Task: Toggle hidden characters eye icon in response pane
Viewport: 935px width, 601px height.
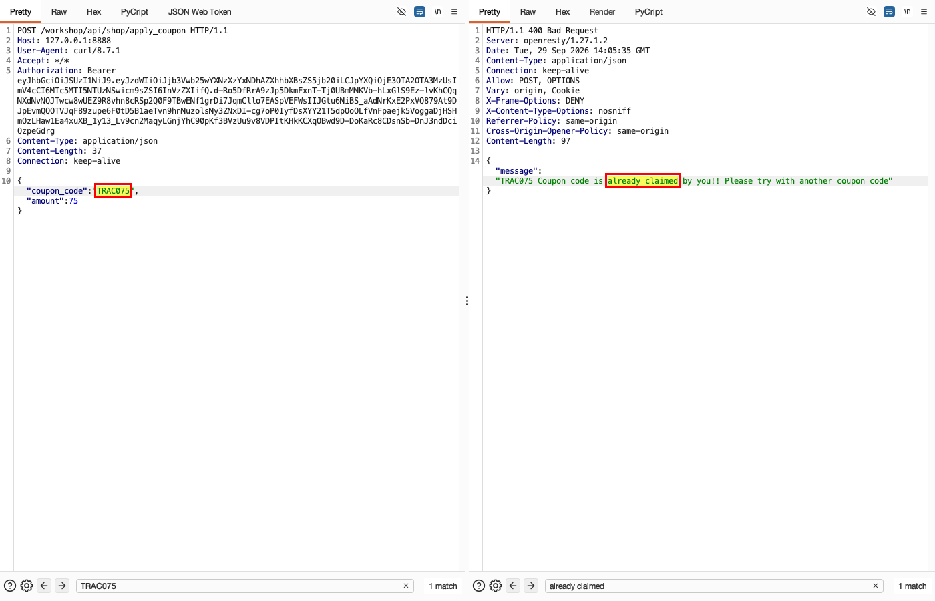Action: [x=871, y=11]
